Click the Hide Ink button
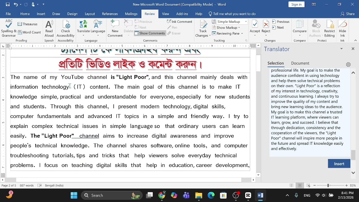Image resolution: width=359 pixels, height=202 pixels. point(342,28)
